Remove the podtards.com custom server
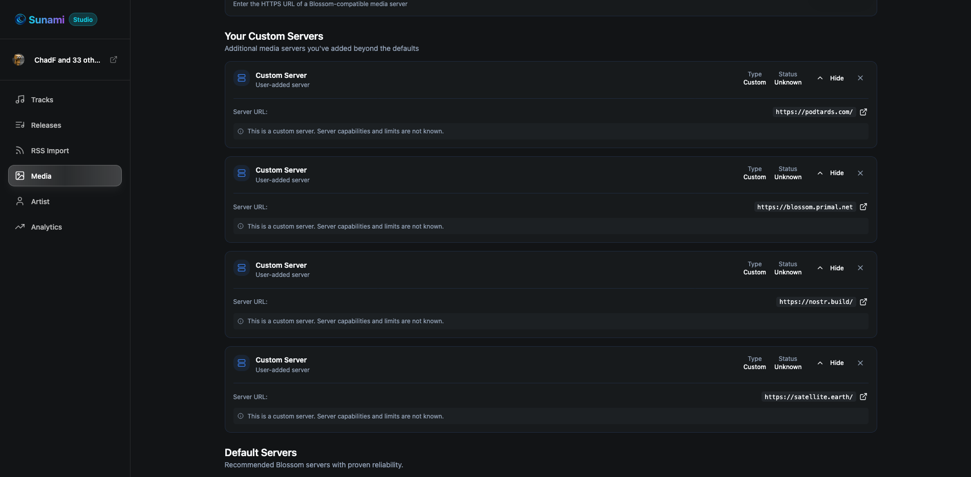Image resolution: width=971 pixels, height=477 pixels. click(x=860, y=78)
